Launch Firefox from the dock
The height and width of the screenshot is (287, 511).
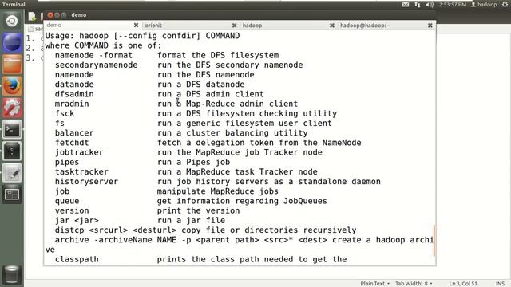click(12, 86)
